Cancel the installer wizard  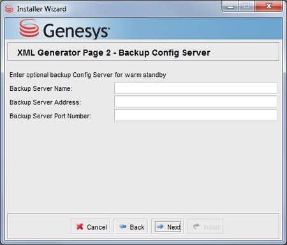click(91, 226)
